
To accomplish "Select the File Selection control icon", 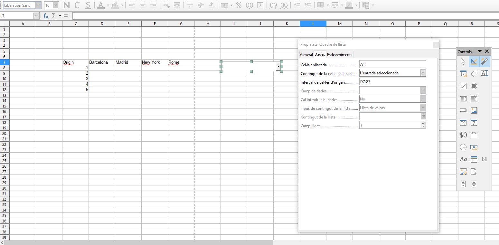I will point(474,172).
